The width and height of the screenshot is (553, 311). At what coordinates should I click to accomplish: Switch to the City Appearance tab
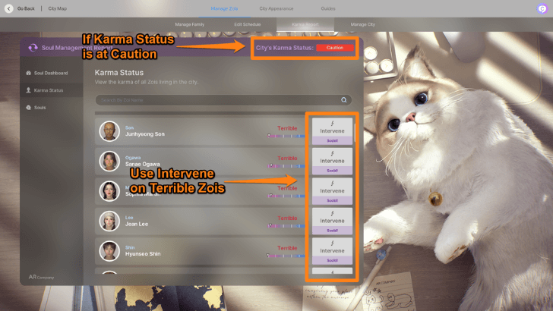[276, 8]
